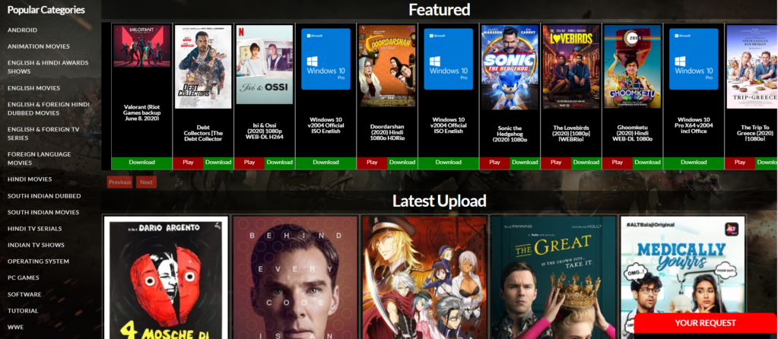Download The Lovebirds (2020)
Image resolution: width=778 pixels, height=339 pixels.
point(586,163)
